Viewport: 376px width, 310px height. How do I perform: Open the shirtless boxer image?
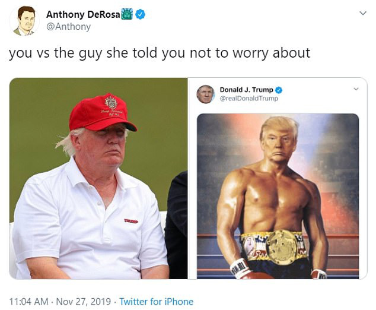(x=278, y=196)
